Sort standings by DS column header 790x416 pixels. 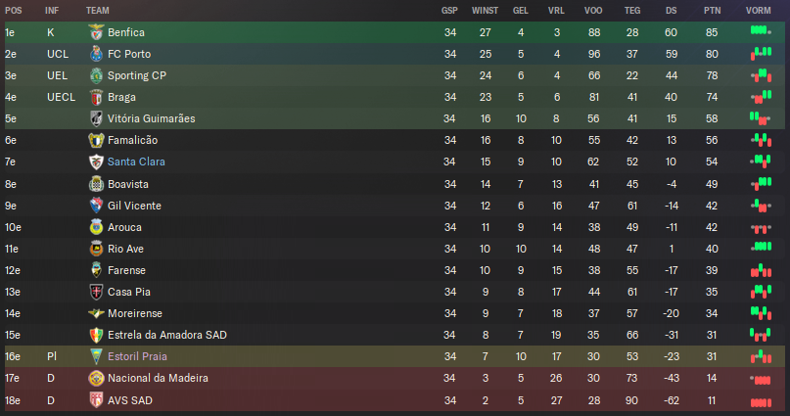(672, 11)
